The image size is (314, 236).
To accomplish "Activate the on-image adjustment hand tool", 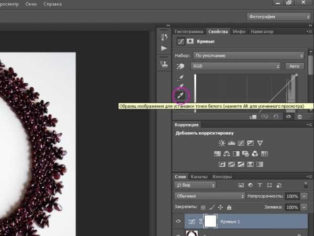I will (x=181, y=67).
